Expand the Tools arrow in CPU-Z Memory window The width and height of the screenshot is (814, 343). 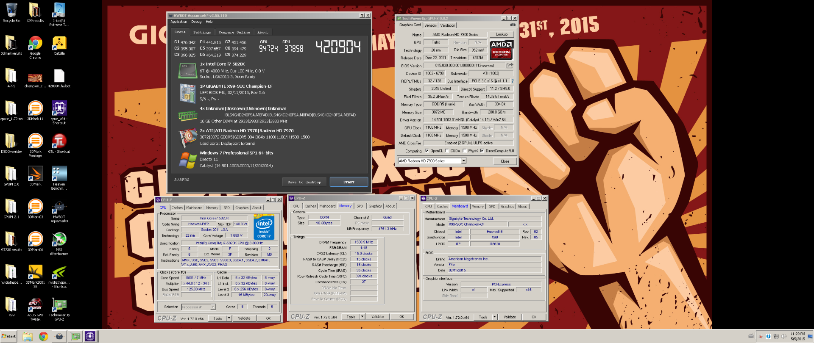pos(362,317)
